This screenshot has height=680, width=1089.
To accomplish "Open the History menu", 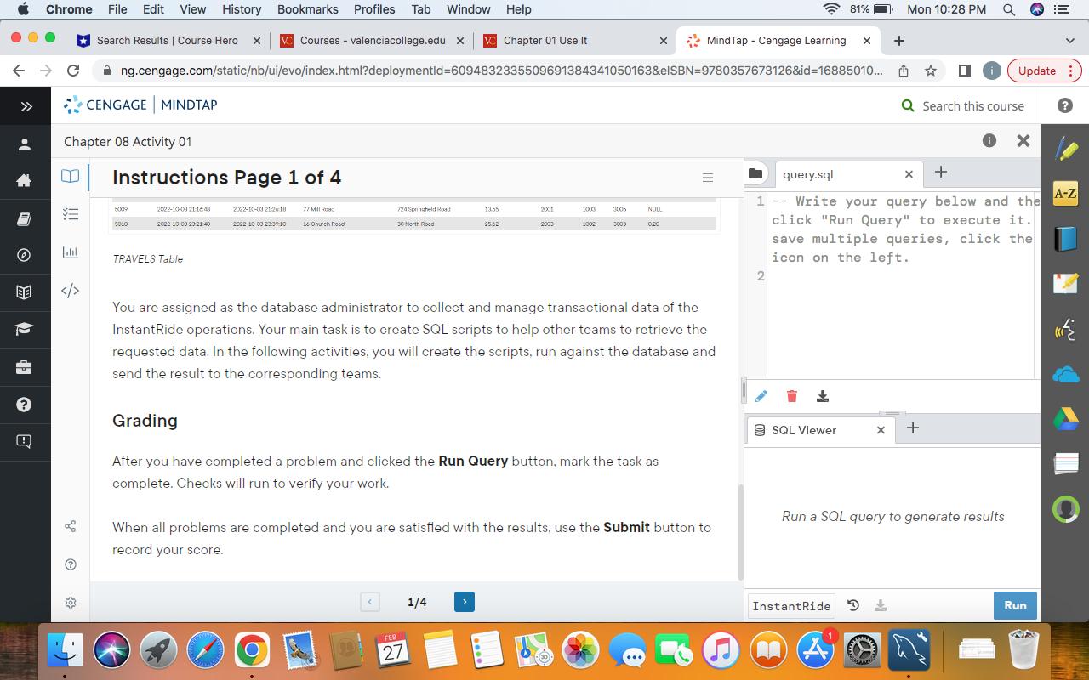I will (242, 9).
